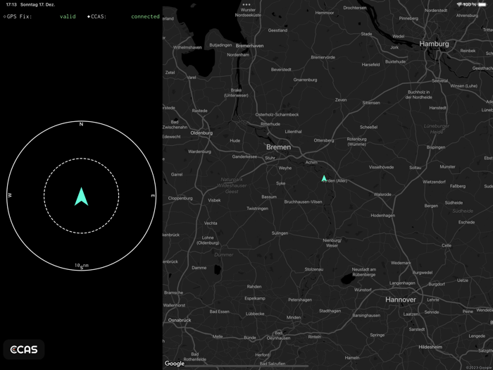
Task: Tap the Sulingen label on map
Action: pos(280,233)
